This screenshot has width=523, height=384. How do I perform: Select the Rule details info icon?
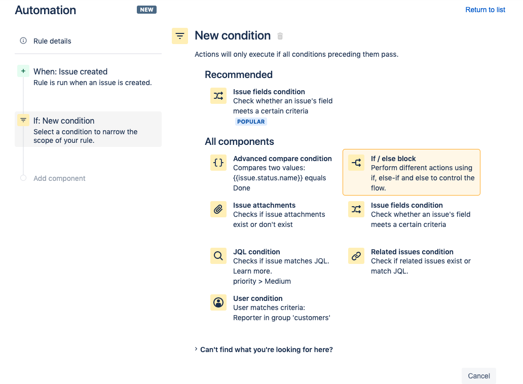coord(23,41)
